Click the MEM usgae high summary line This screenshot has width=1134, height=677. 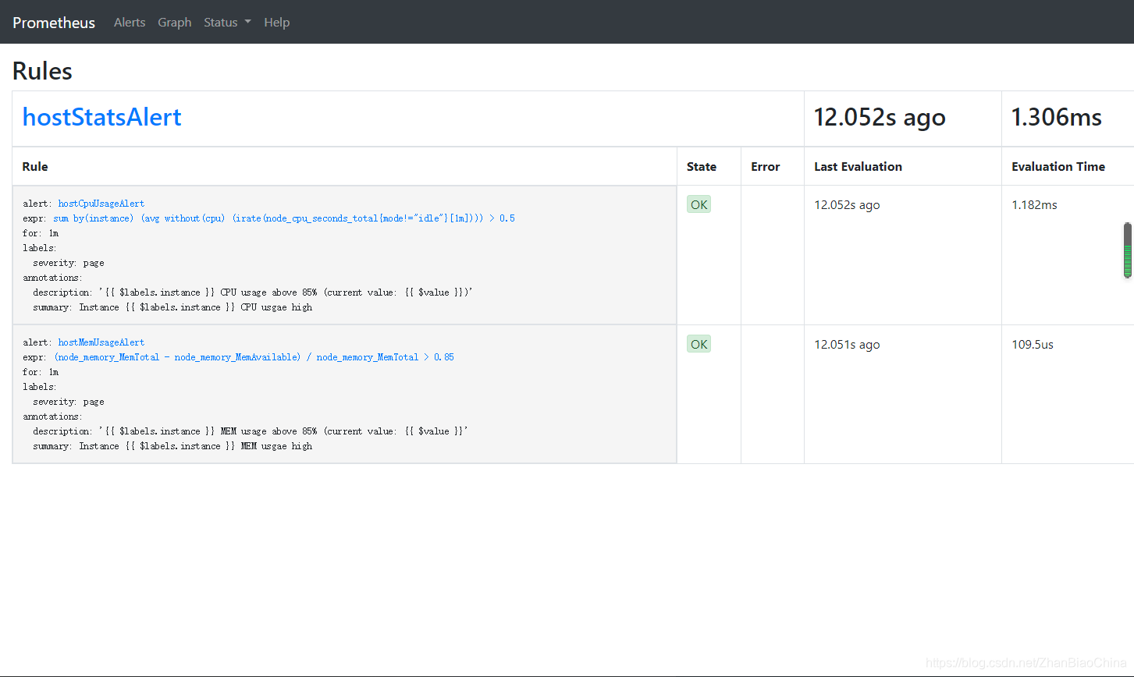click(x=172, y=446)
